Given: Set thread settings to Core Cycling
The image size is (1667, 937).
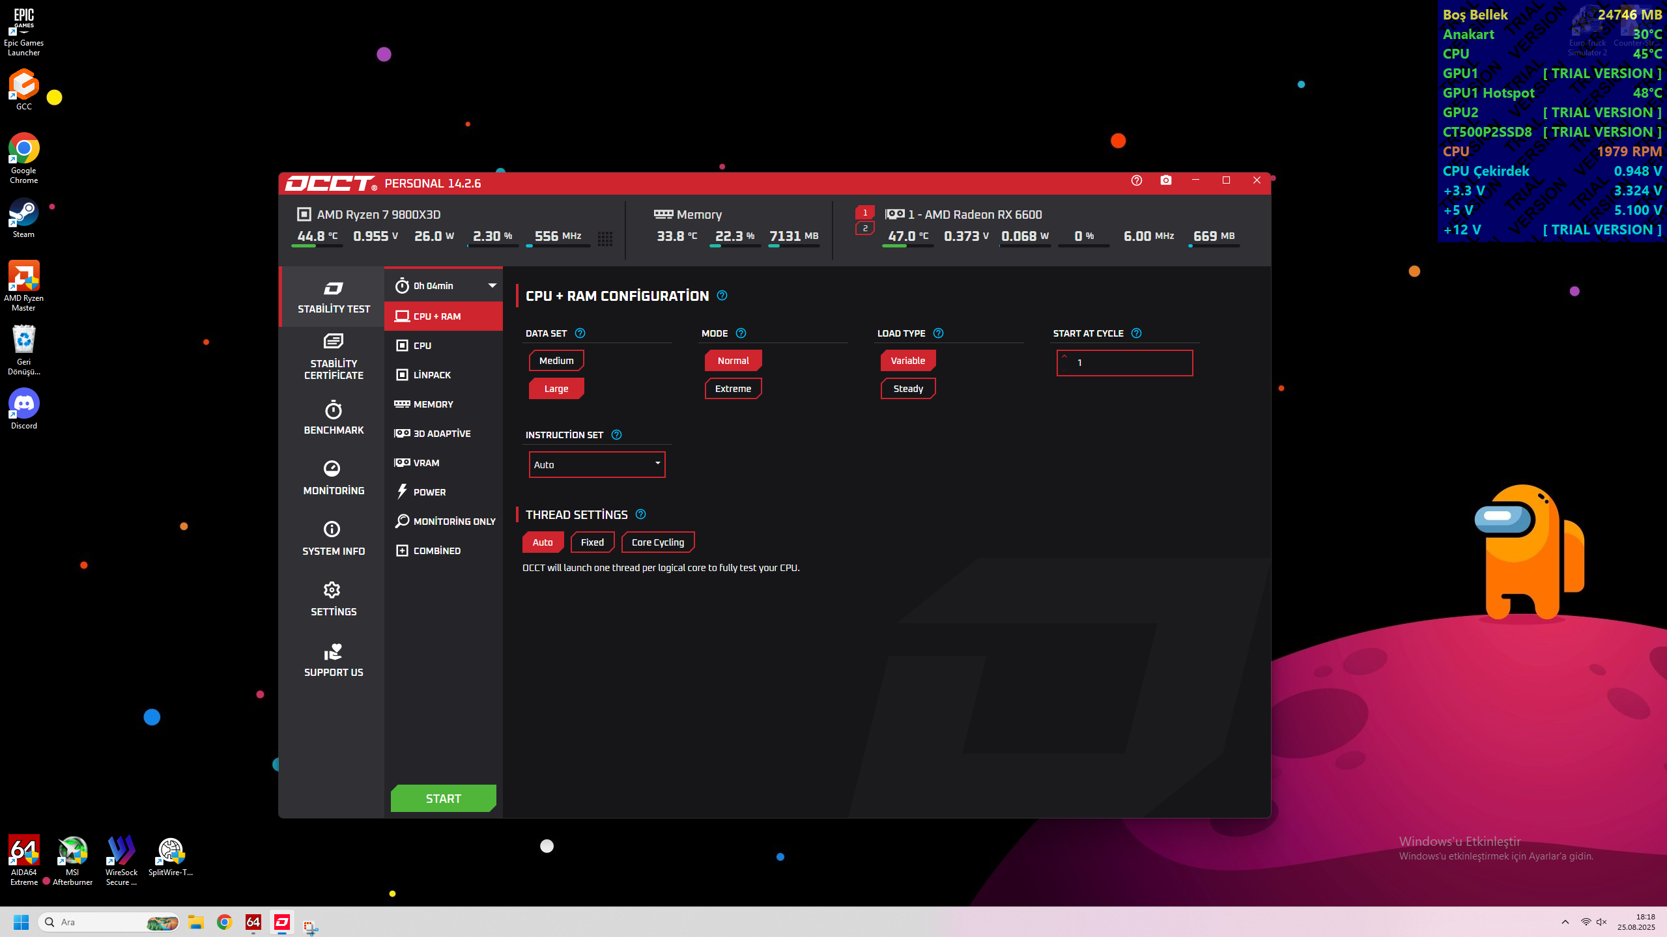Looking at the screenshot, I should coord(658,542).
